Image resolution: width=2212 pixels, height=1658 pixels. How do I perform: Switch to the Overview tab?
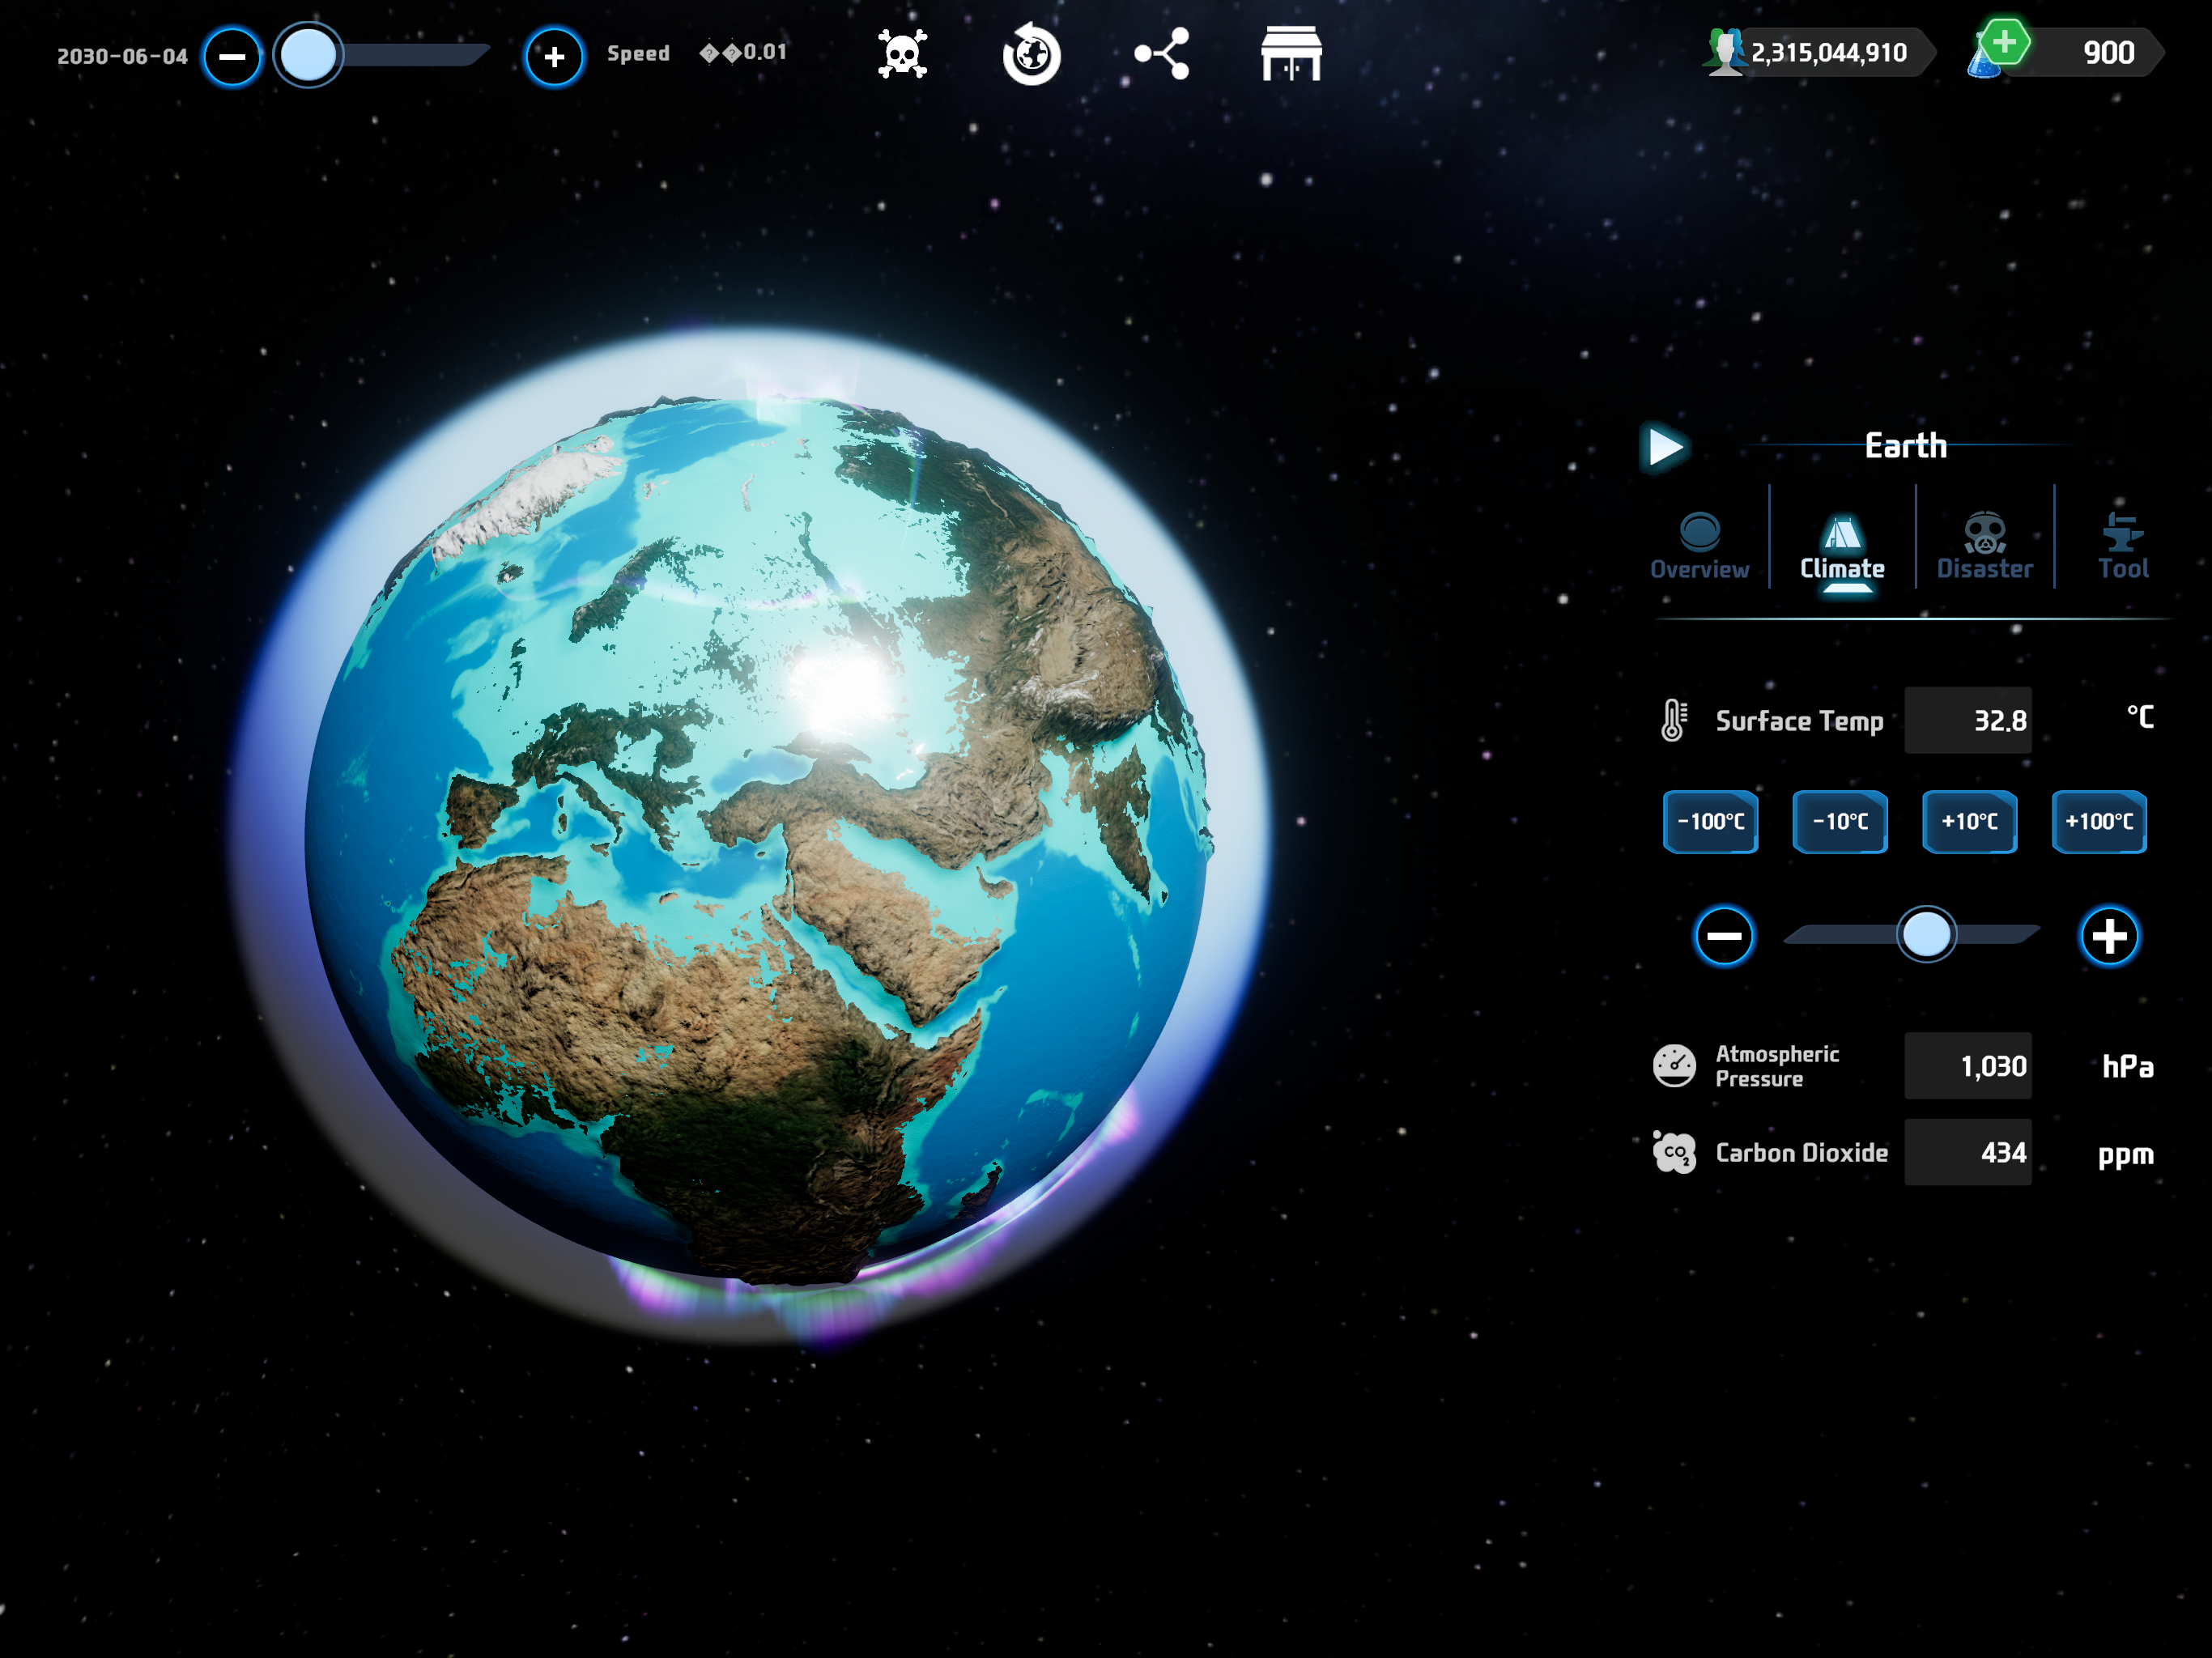click(1699, 546)
